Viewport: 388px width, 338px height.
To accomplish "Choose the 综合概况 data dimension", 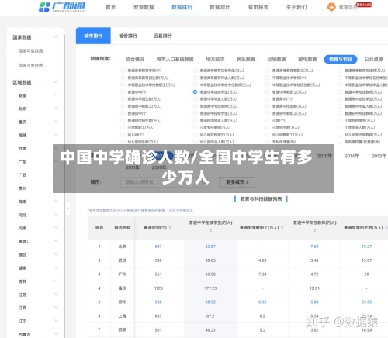I will coord(135,59).
